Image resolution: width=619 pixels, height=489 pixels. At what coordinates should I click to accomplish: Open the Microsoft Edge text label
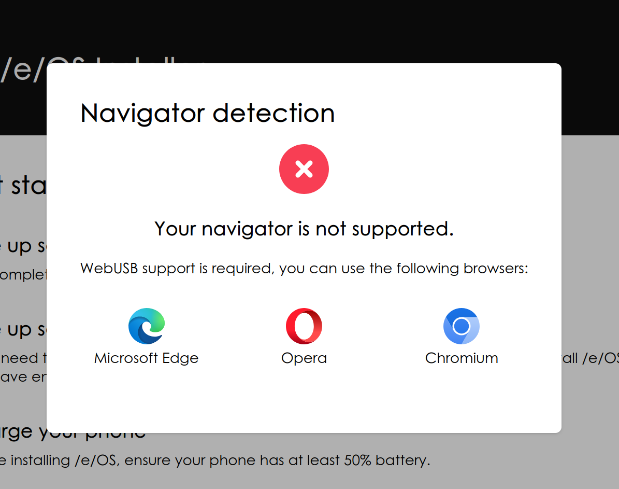pos(147,358)
